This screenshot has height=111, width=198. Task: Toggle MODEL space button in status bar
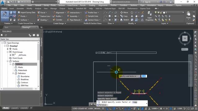[97, 109]
